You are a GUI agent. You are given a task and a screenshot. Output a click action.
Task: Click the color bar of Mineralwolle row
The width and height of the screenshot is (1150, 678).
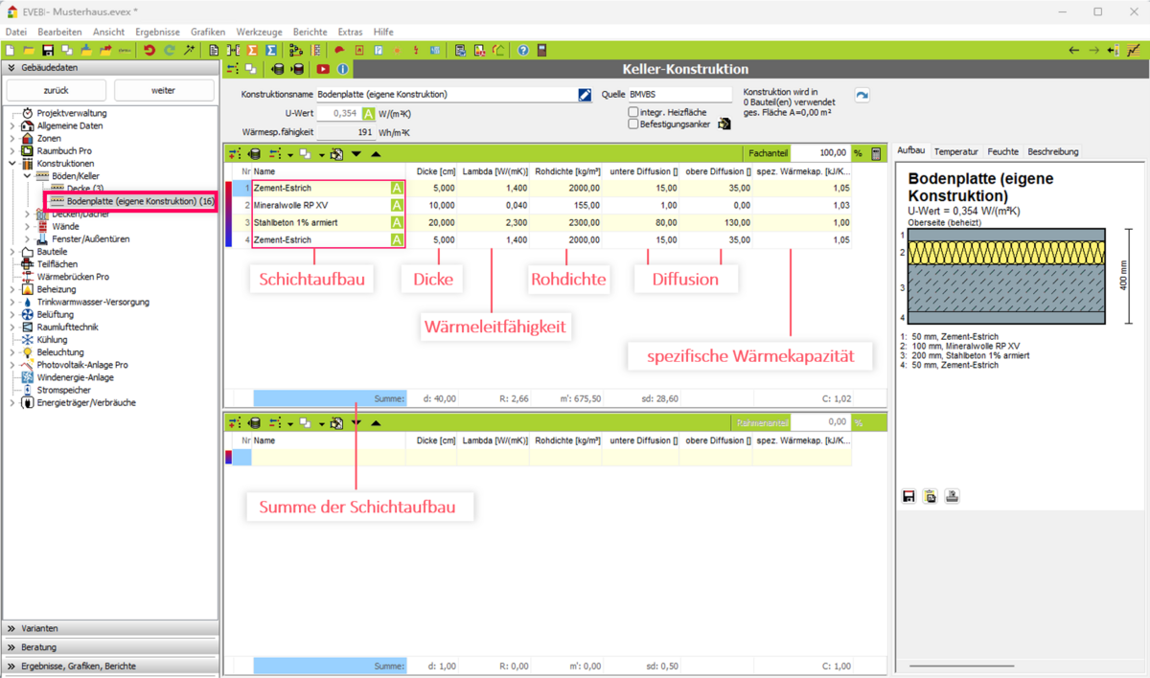pos(228,205)
